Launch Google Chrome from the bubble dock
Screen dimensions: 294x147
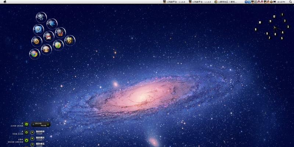click(x=35, y=54)
